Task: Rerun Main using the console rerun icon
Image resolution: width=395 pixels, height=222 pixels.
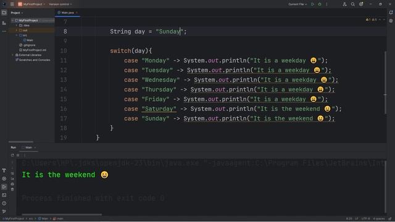Action: pos(12,155)
